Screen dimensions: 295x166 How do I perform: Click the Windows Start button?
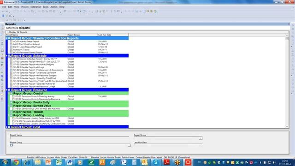point(5,162)
